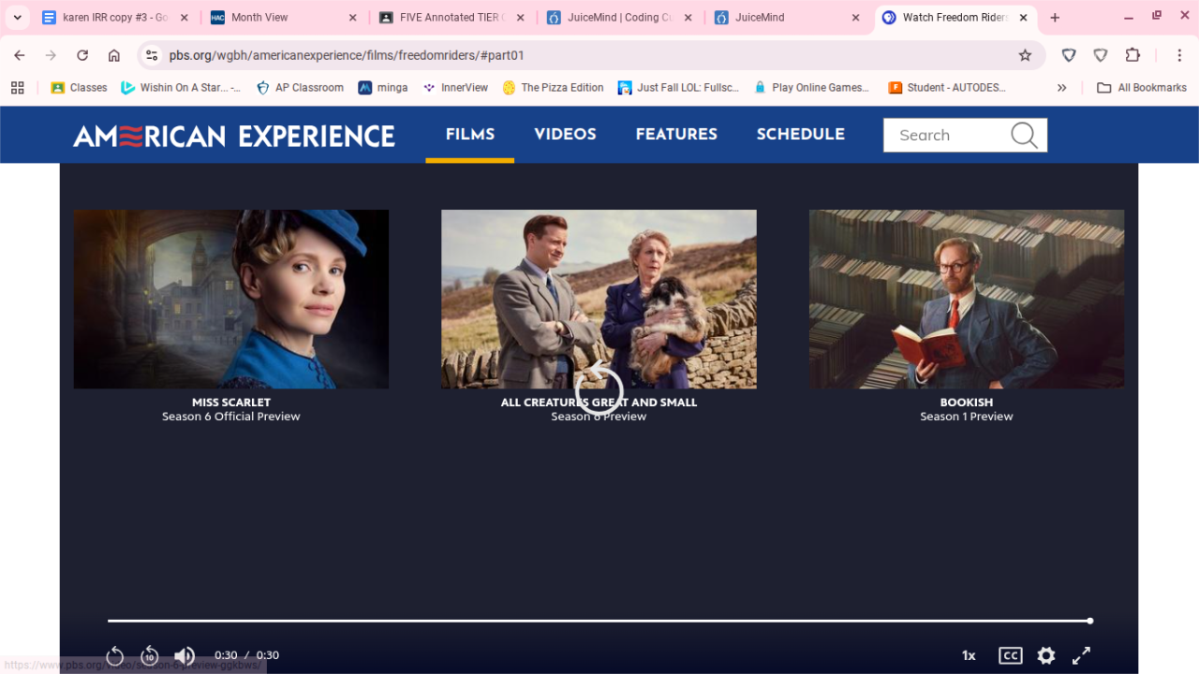The width and height of the screenshot is (1199, 674).
Task: Switch to the FIVE Annotated TIER tab
Action: pyautogui.click(x=451, y=18)
